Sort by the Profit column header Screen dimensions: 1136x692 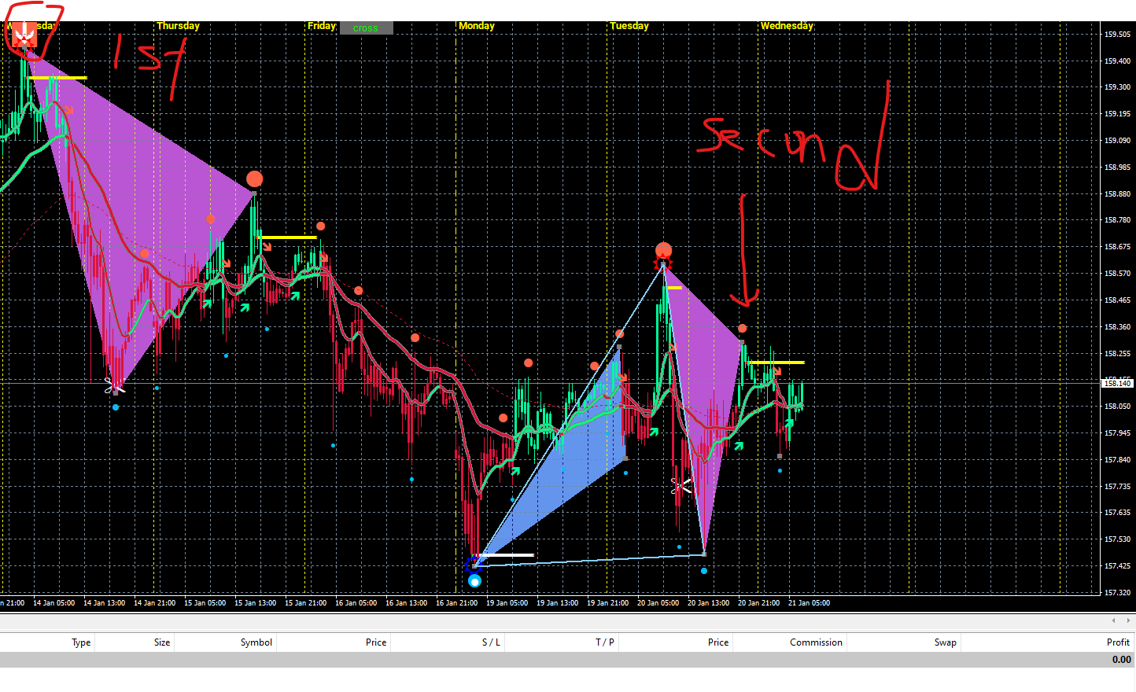click(x=1118, y=642)
